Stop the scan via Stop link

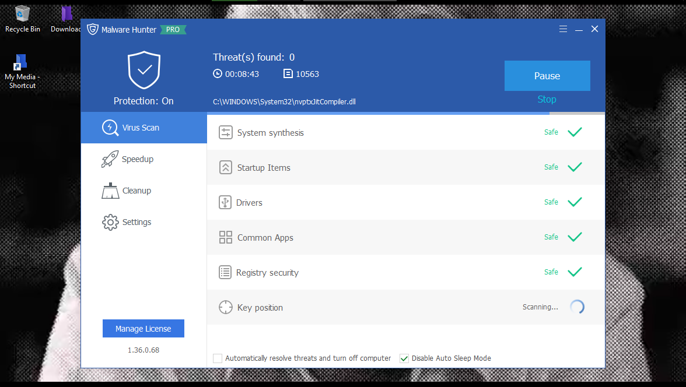(547, 99)
